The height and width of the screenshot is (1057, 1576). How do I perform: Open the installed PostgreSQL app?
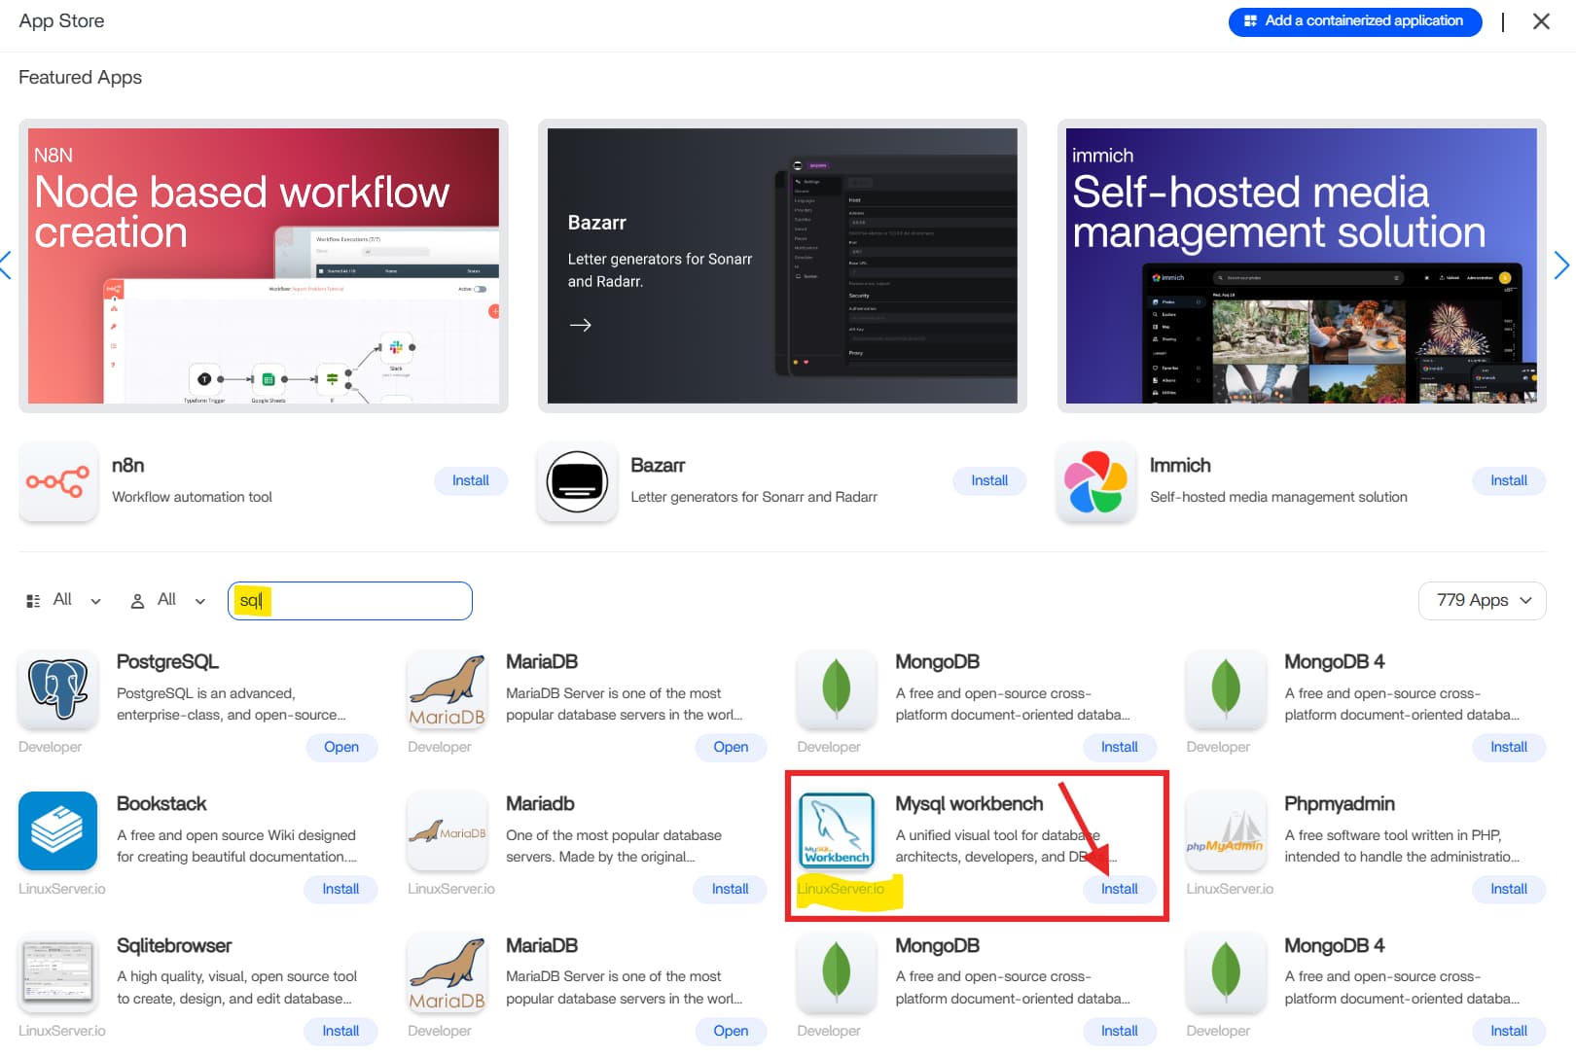[340, 747]
